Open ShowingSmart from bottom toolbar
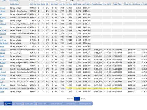 pyautogui.click(x=85, y=104)
